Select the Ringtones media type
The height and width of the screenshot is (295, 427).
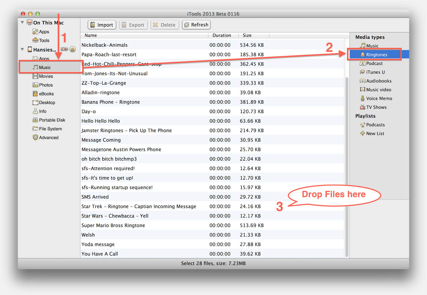pyautogui.click(x=374, y=54)
